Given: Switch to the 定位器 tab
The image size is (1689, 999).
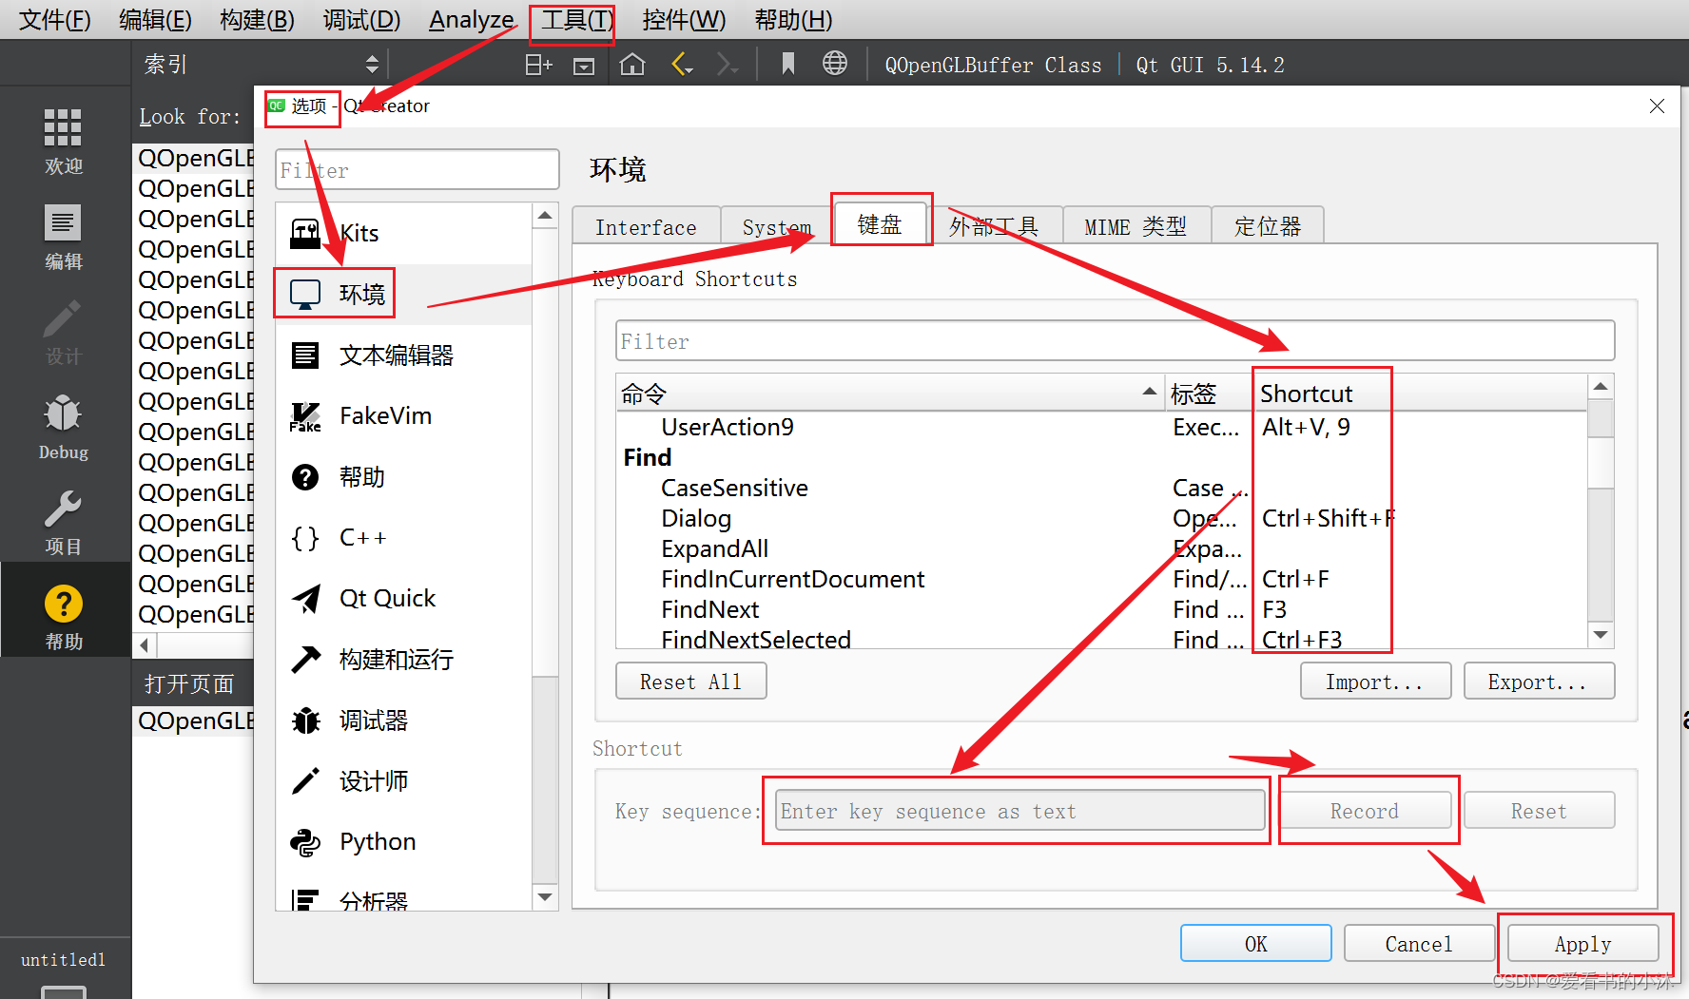Looking at the screenshot, I should point(1267,227).
